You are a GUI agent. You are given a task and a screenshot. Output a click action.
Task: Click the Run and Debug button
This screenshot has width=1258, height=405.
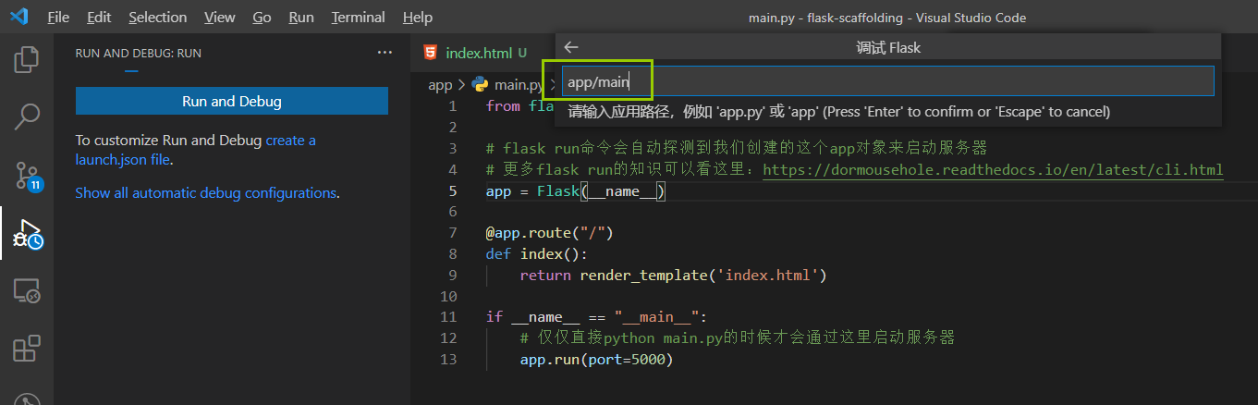click(x=232, y=102)
